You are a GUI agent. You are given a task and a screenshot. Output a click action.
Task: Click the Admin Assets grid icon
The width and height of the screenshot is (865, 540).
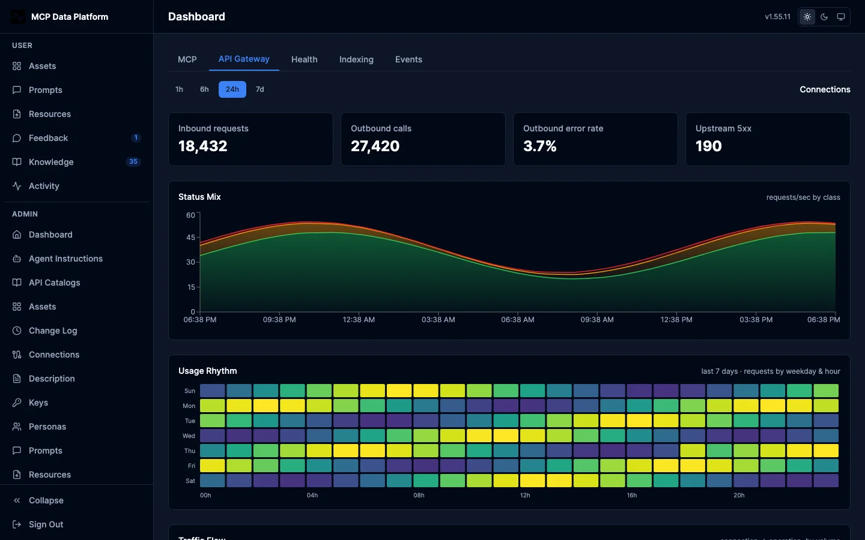[17, 307]
